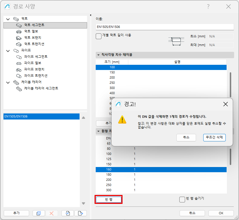The width and height of the screenshot is (239, 220).
Task: Collapse the 파이프 tree group
Action: (8, 51)
